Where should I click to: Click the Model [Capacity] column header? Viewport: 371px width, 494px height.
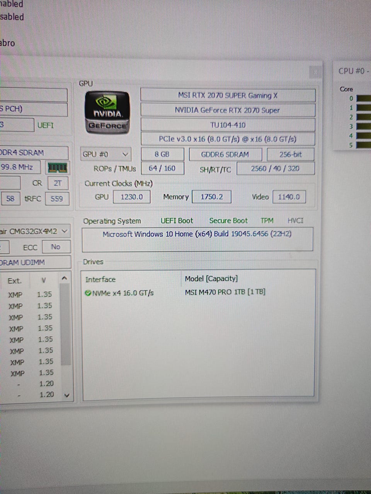click(x=211, y=279)
